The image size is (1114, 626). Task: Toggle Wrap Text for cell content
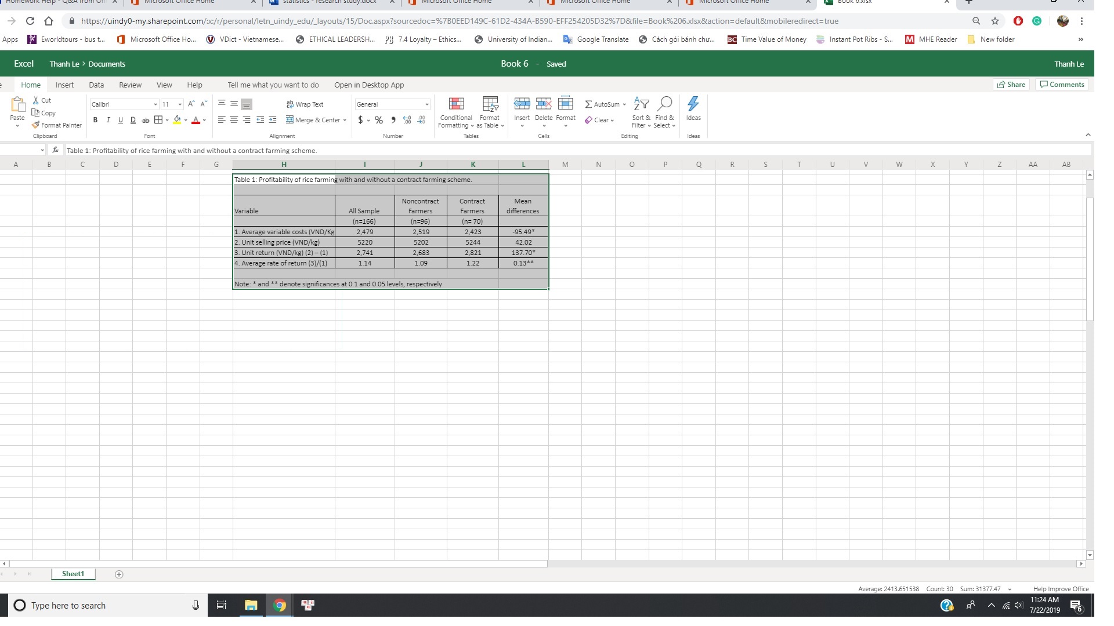(x=305, y=103)
